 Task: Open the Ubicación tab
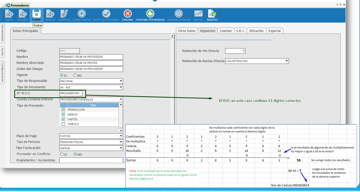[x=256, y=31]
